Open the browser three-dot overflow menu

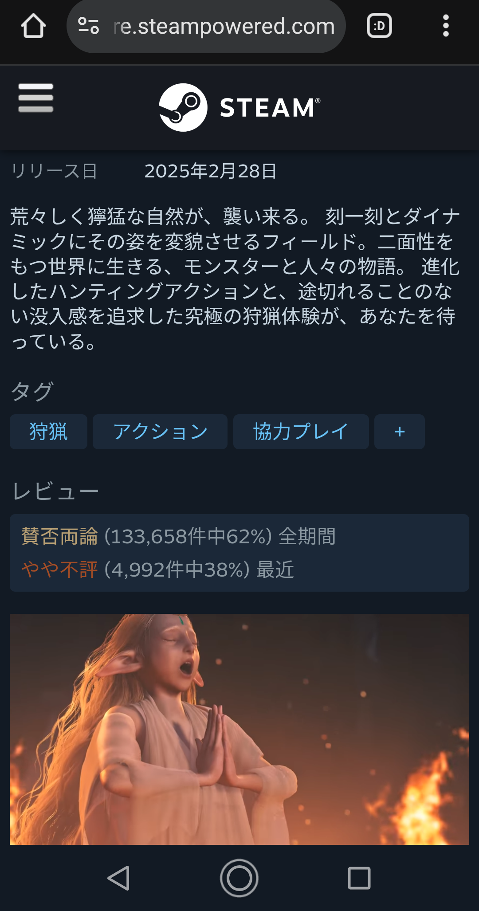[x=446, y=26]
